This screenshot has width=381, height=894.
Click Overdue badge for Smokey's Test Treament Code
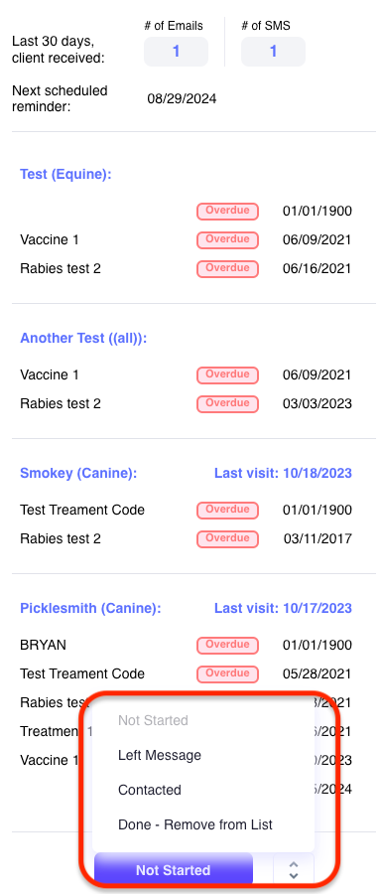pyautogui.click(x=228, y=510)
